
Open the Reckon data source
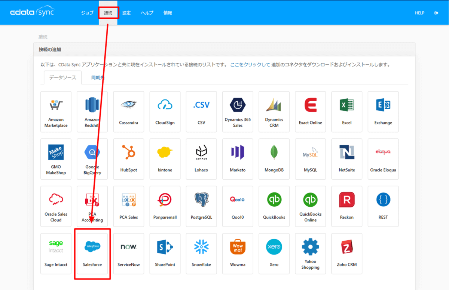click(347, 206)
